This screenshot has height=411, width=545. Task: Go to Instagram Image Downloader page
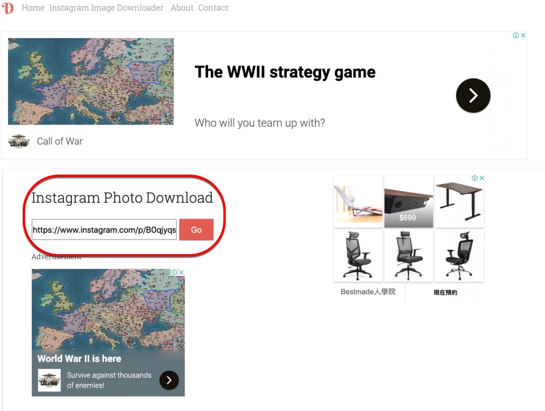106,8
